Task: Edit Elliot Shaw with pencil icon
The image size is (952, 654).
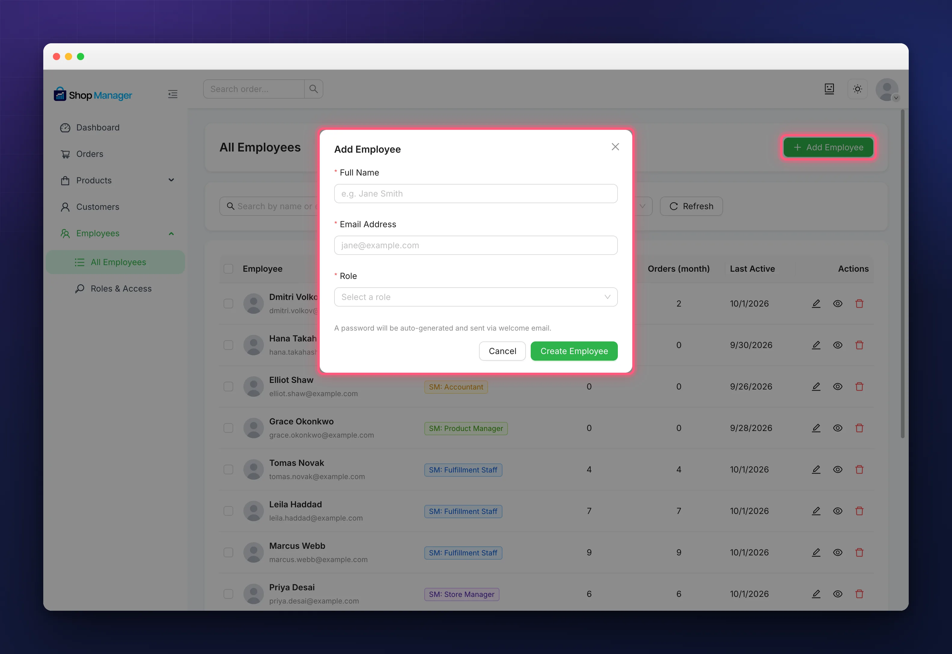Action: point(816,387)
